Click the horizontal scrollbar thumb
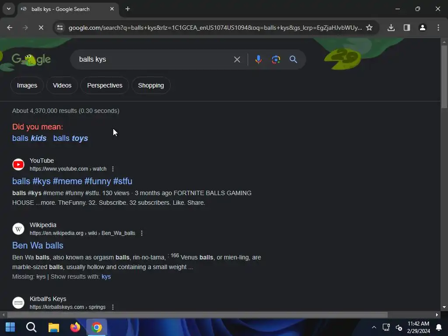 (x=197, y=315)
